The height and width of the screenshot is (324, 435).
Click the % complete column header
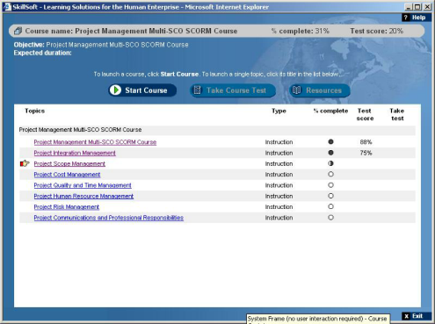click(330, 111)
